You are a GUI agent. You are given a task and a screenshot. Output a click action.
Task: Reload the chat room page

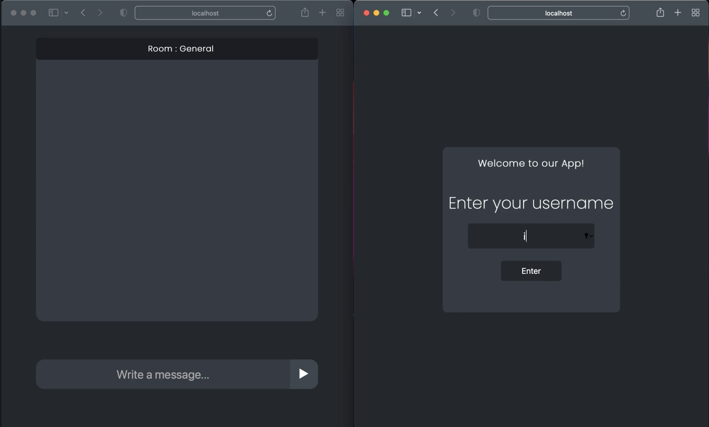click(x=269, y=13)
